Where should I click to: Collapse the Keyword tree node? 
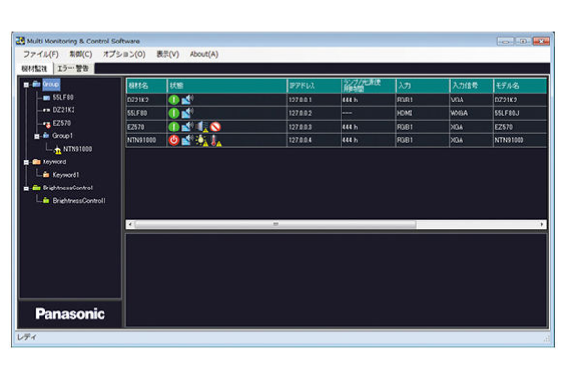(26, 162)
